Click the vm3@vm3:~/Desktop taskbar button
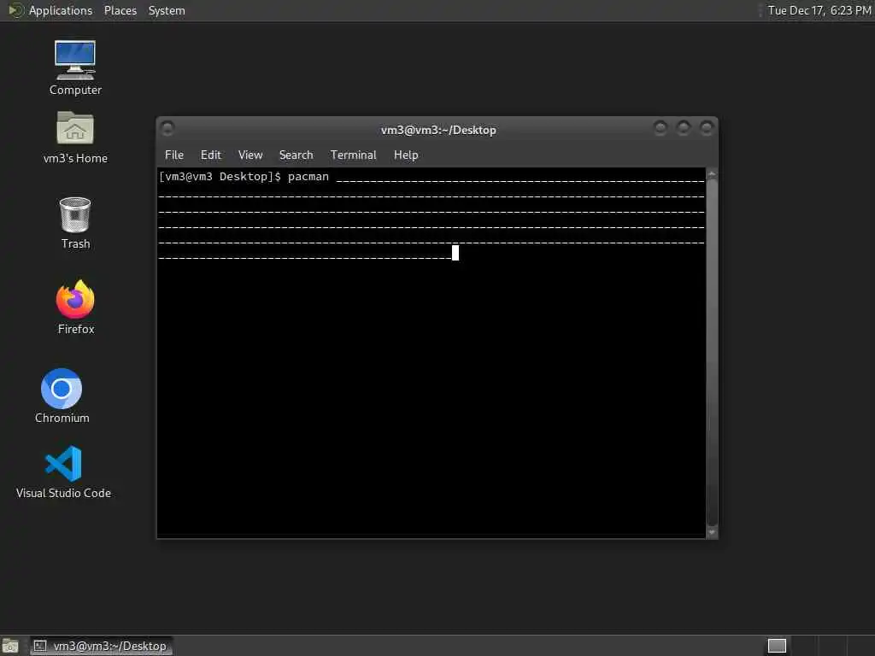 102,646
